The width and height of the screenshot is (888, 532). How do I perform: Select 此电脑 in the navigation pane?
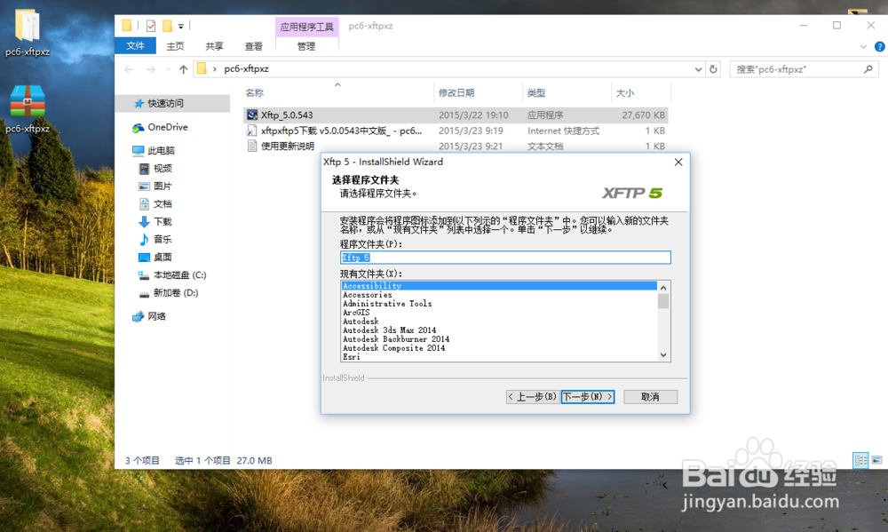click(161, 150)
